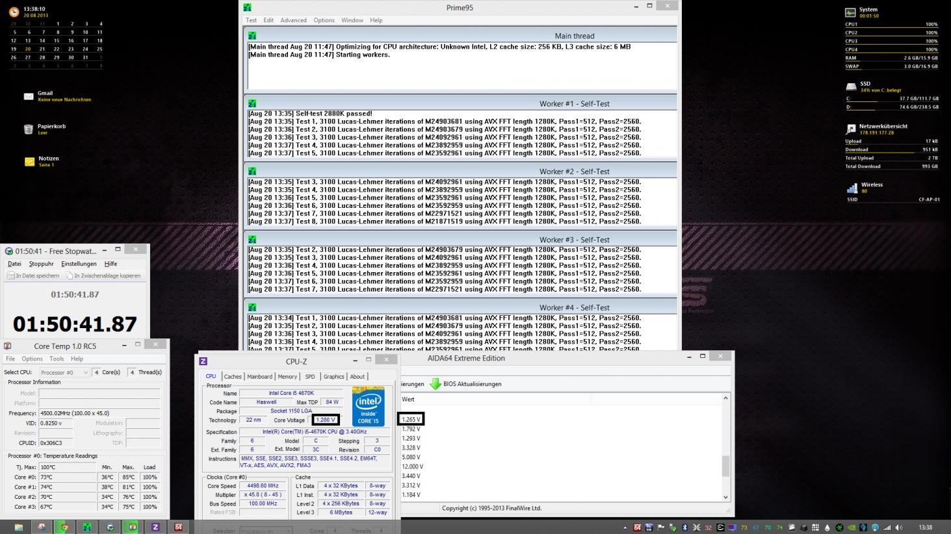Click the System monitor gadget icon
Image resolution: width=951 pixels, height=534 pixels.
coord(850,12)
